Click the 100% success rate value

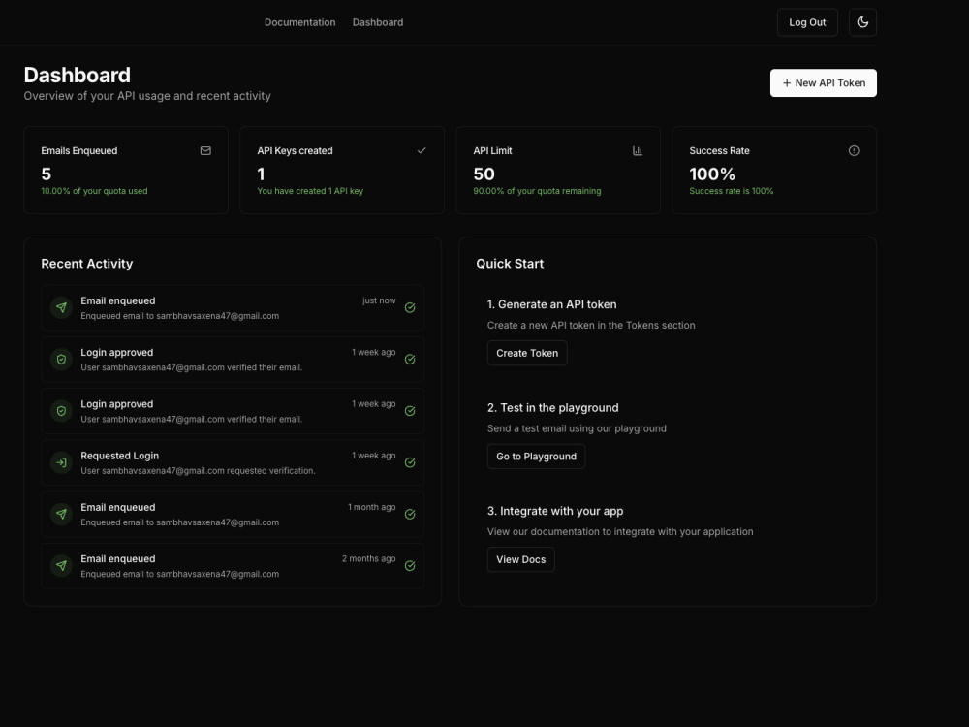[x=712, y=174]
